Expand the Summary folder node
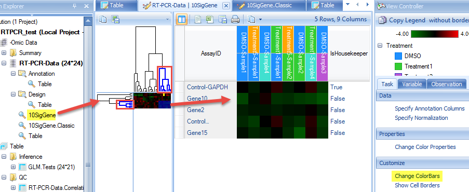 click(4, 53)
